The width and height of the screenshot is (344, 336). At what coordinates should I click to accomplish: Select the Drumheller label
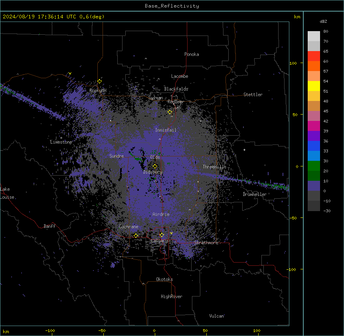(255, 194)
